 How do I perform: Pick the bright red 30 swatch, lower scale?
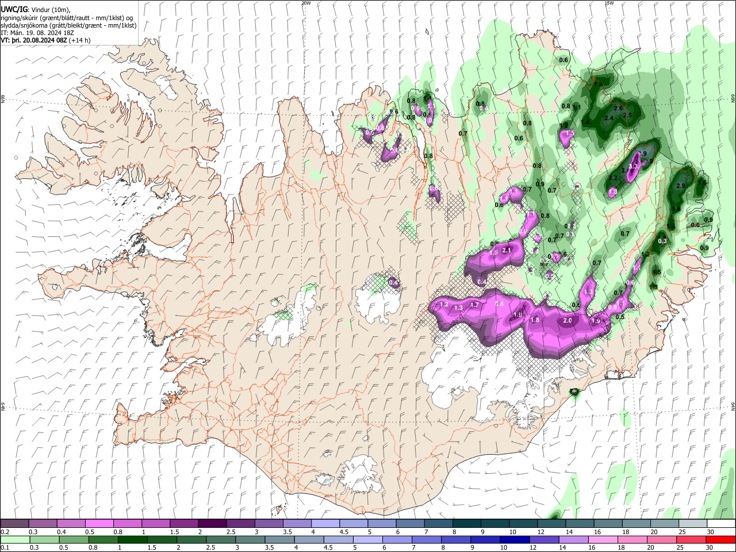720,539
